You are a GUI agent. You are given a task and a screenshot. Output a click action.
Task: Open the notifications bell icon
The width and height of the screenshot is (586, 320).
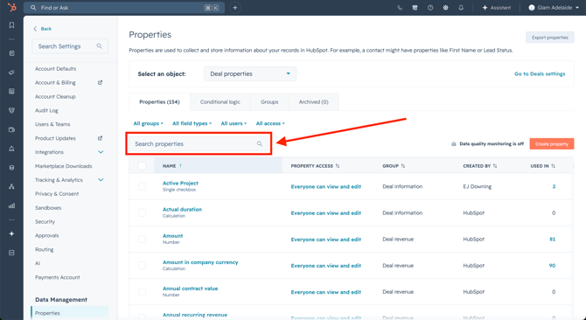pyautogui.click(x=461, y=8)
